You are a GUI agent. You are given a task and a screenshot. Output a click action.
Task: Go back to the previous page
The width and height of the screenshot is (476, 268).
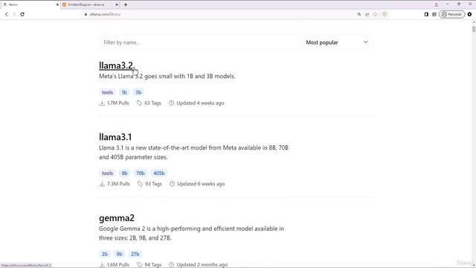(x=7, y=14)
